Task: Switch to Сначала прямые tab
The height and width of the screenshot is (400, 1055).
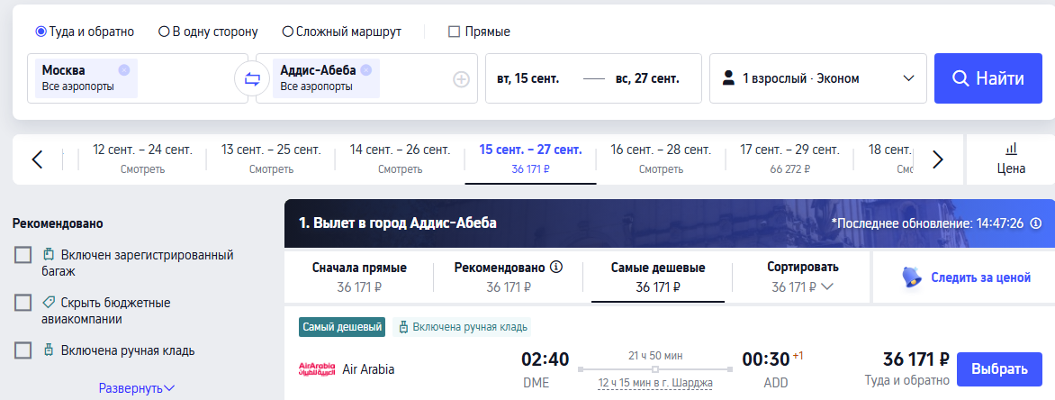Action: 359,277
